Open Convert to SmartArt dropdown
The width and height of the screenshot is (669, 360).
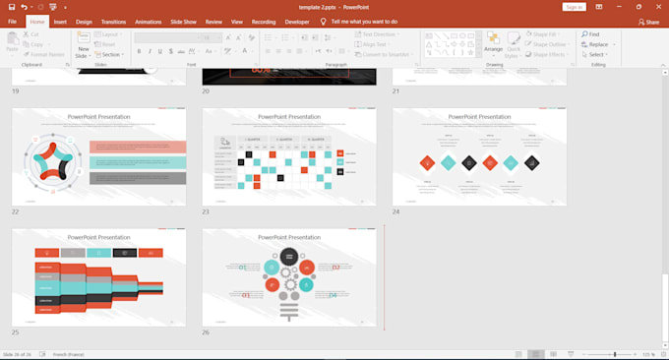click(383, 55)
